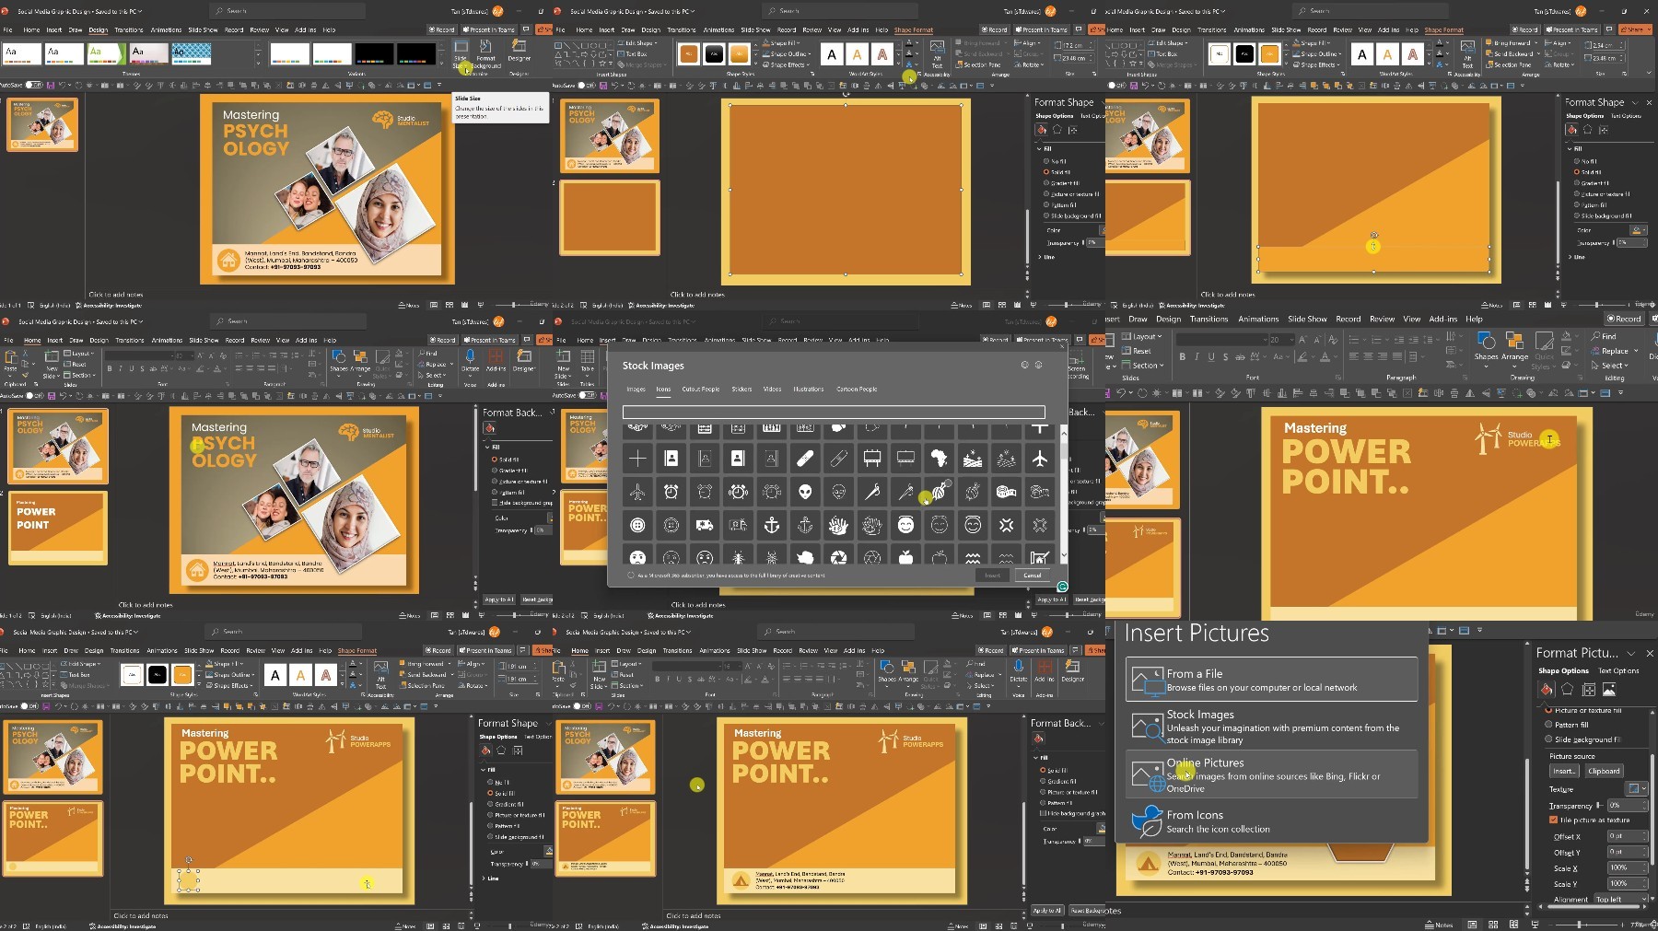Open the Picture tab icon in Format Picture pane
This screenshot has width=1658, height=931.
[1609, 689]
